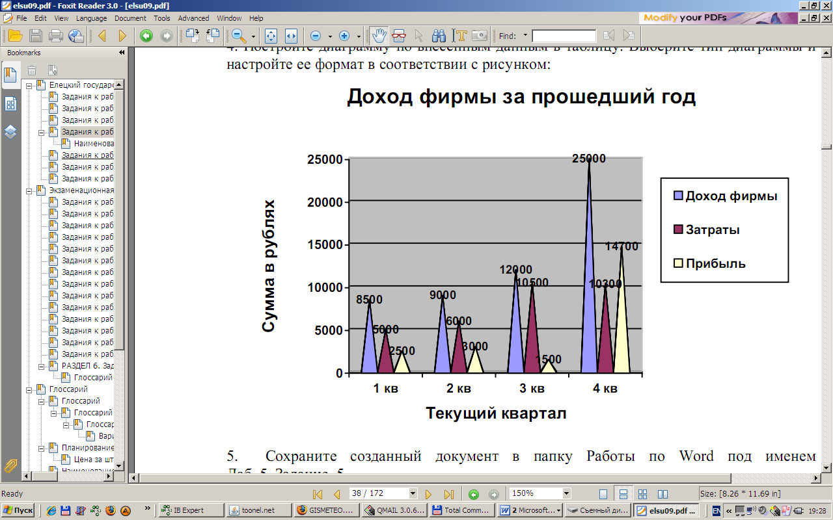Open the View menu
The image size is (833, 520).
(x=61, y=18)
